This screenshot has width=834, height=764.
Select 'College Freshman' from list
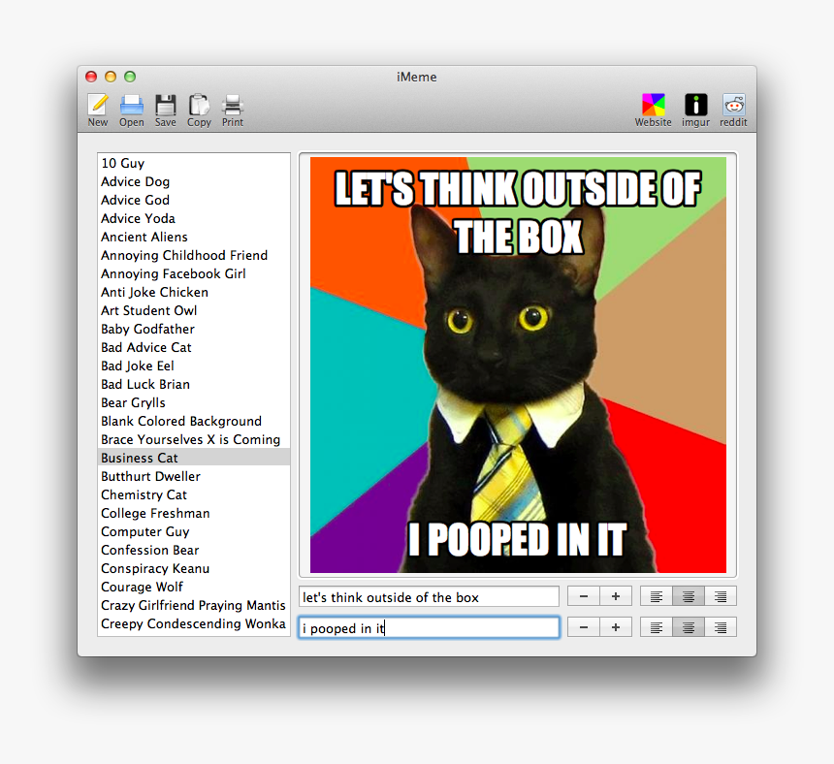pos(194,513)
